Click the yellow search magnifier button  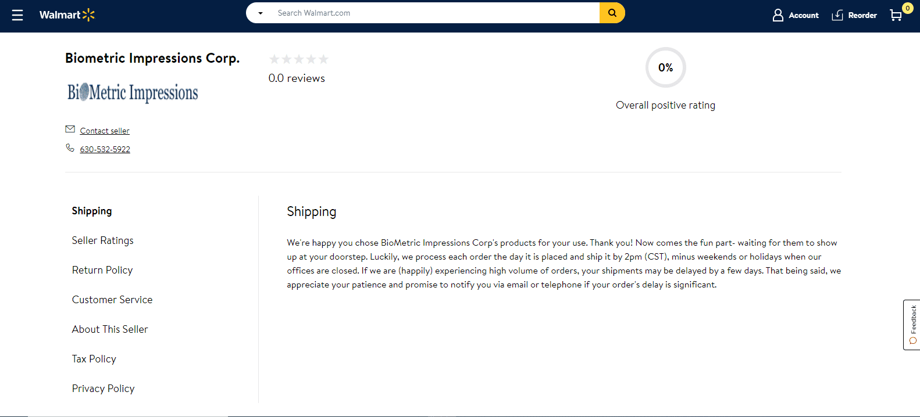tap(612, 13)
